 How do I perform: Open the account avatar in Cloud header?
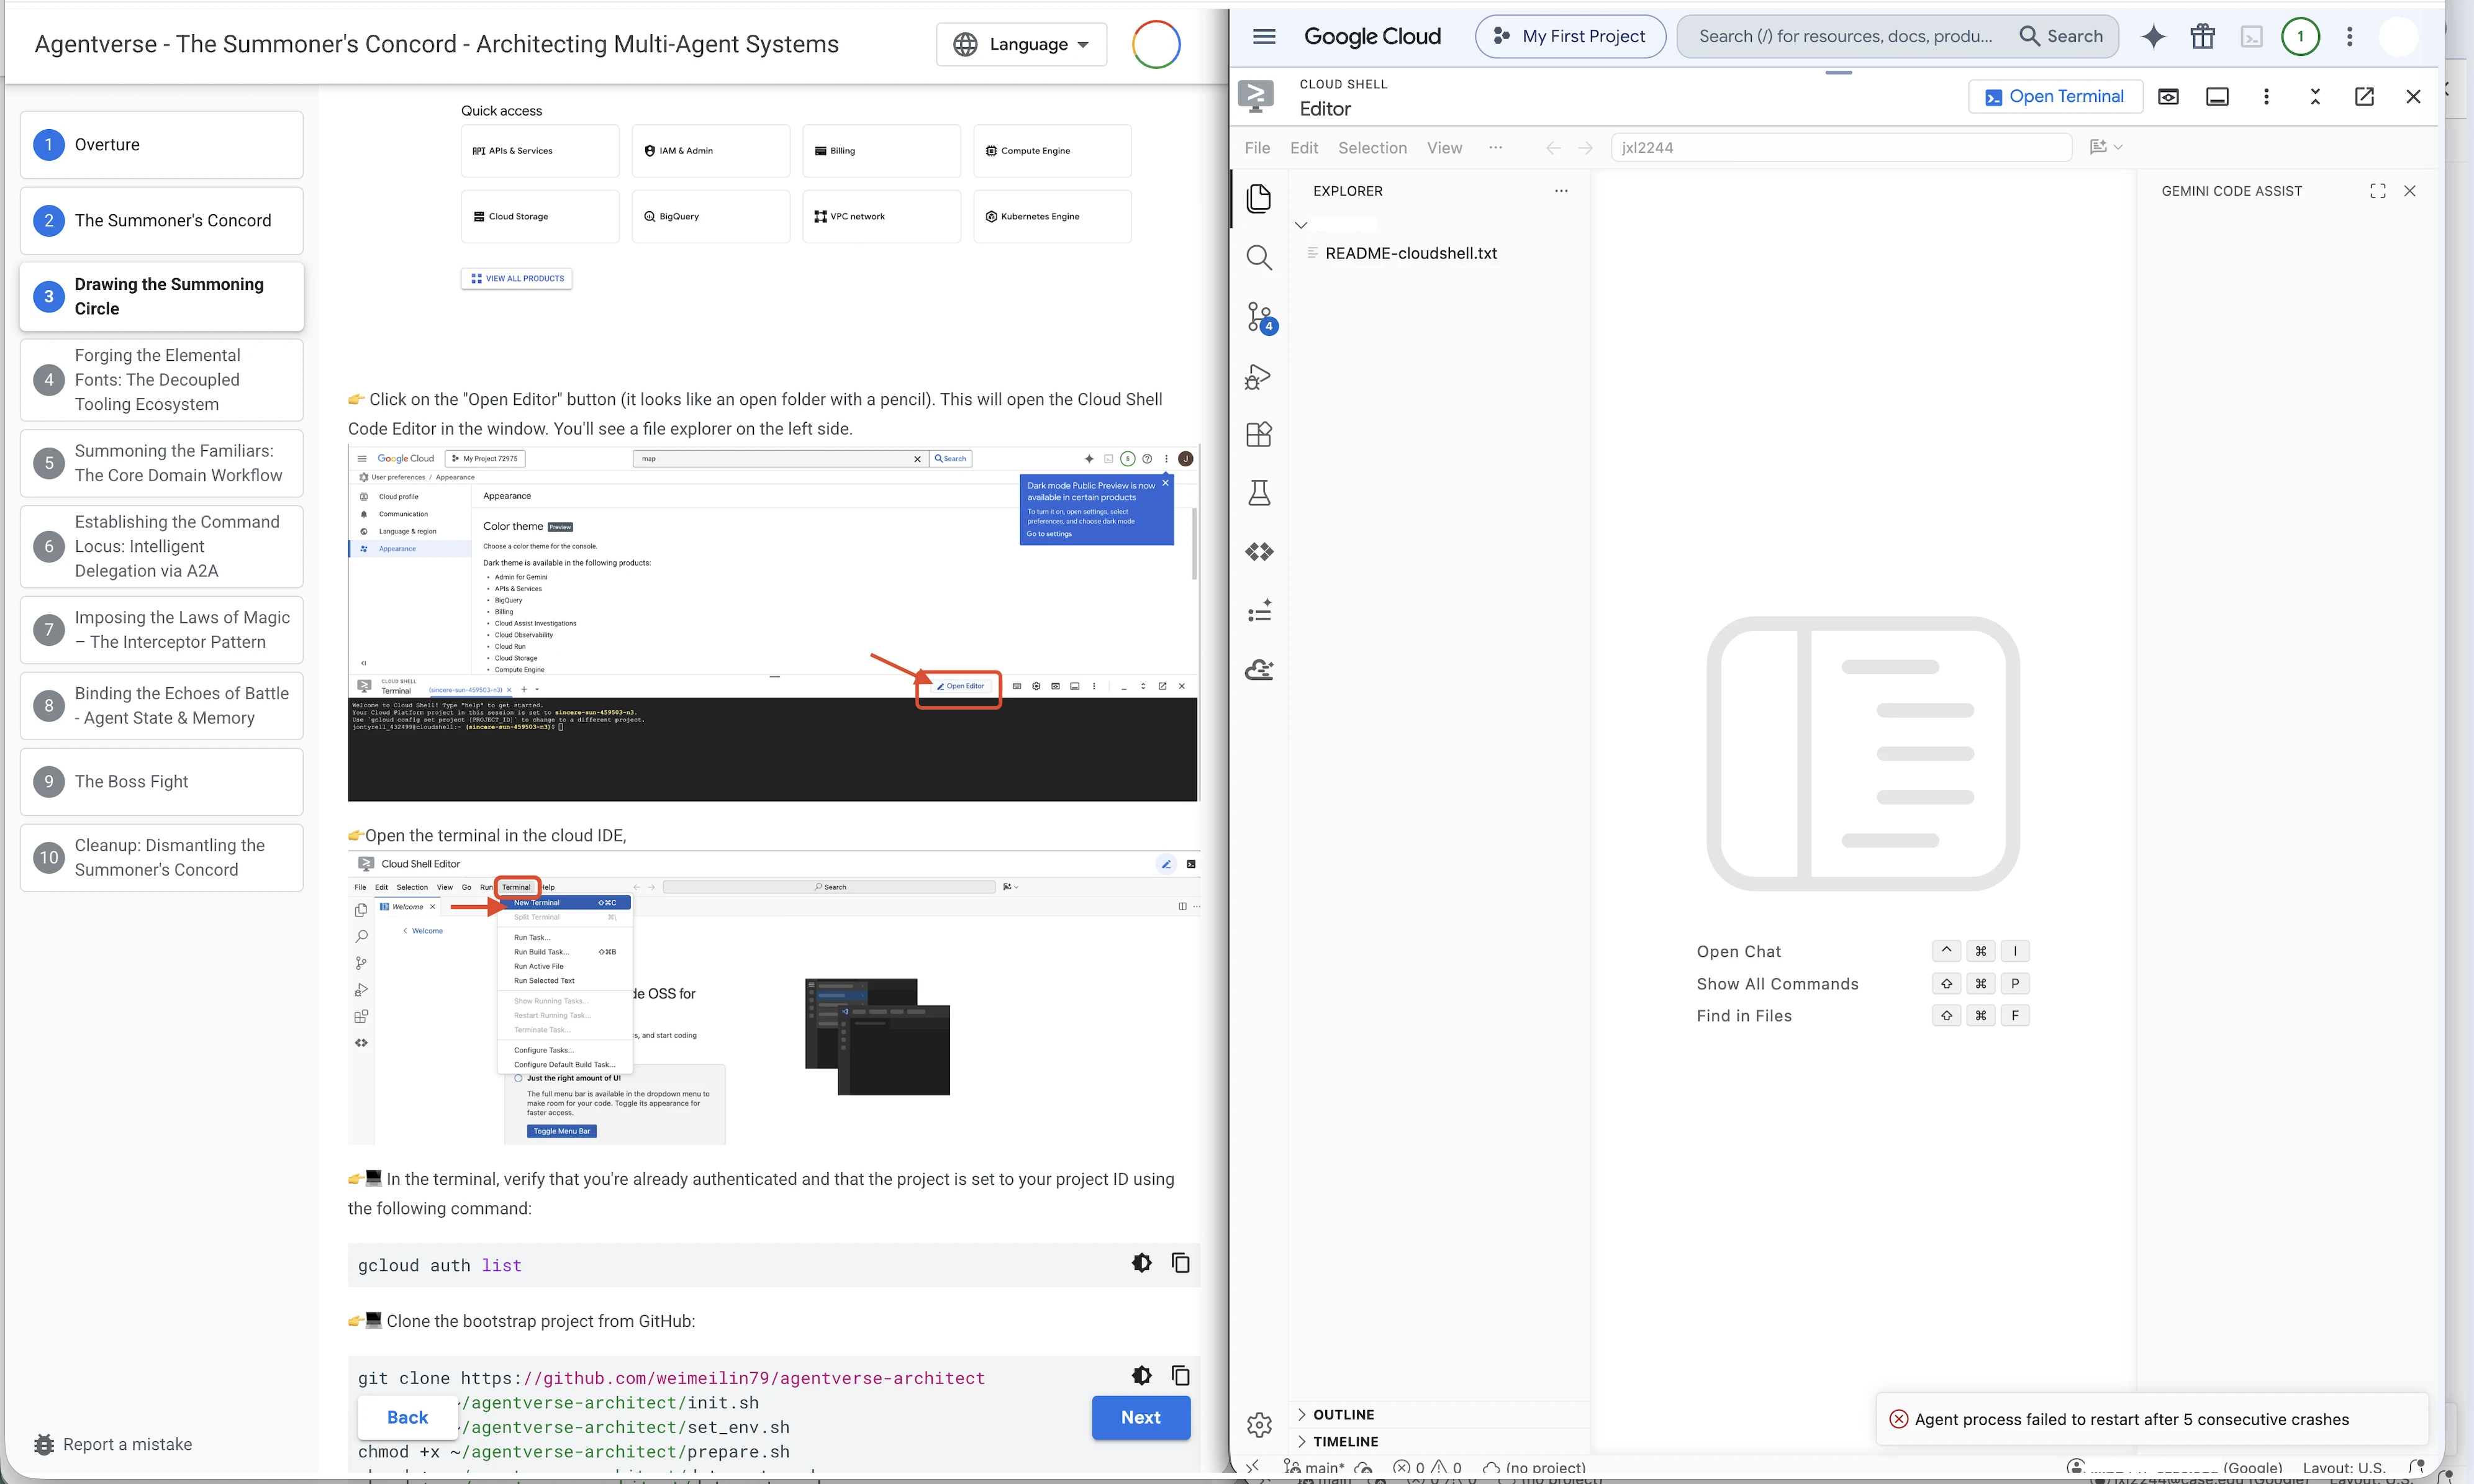point(2398,36)
